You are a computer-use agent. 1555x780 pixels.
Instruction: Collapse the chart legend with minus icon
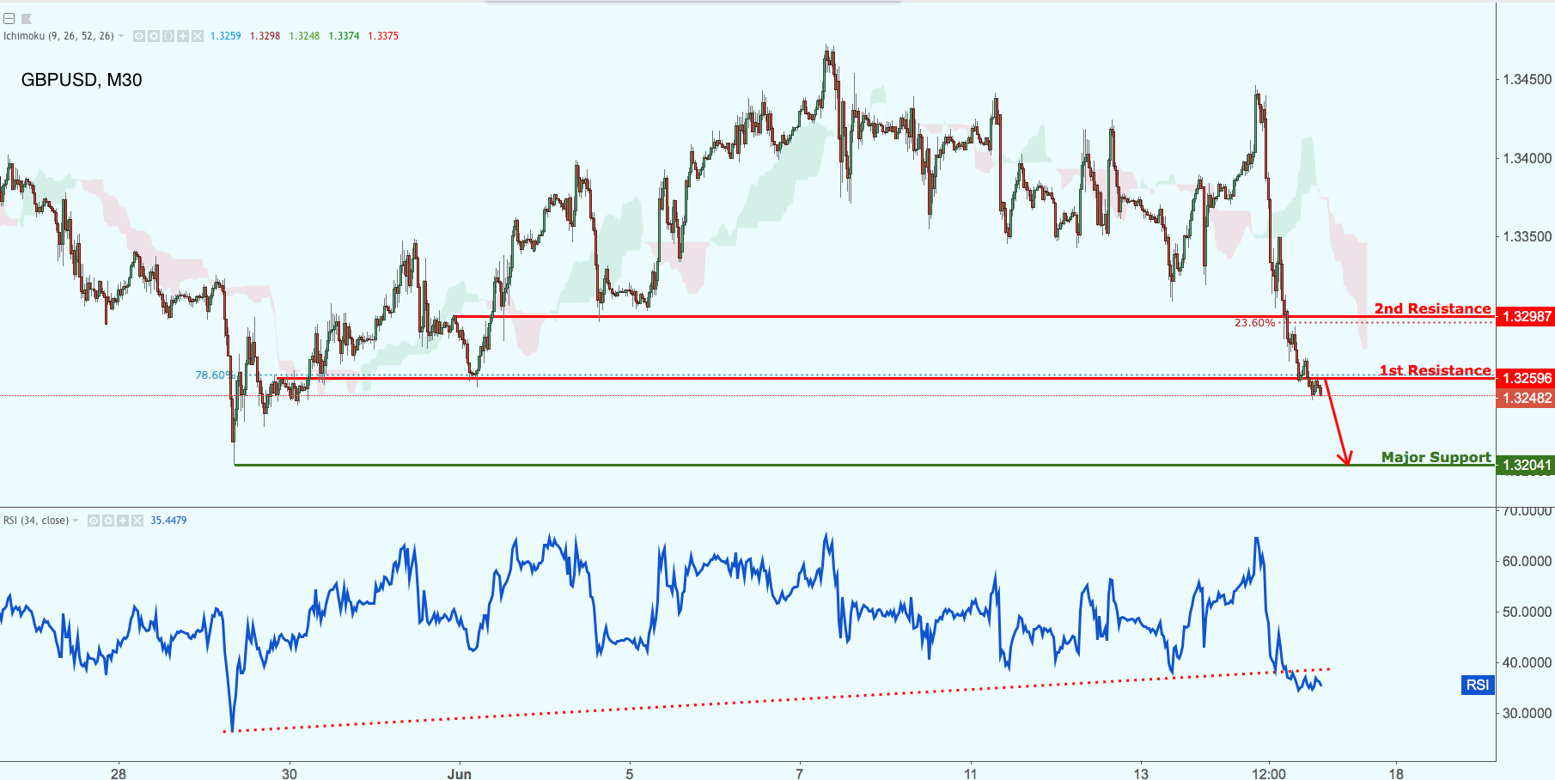(9, 18)
